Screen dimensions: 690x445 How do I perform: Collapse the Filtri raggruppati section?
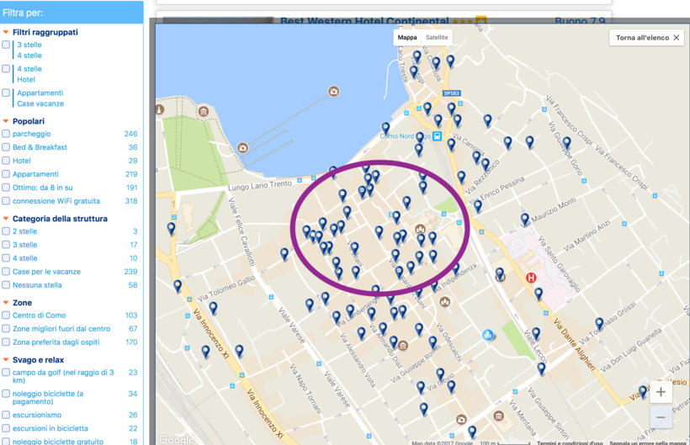click(6, 32)
